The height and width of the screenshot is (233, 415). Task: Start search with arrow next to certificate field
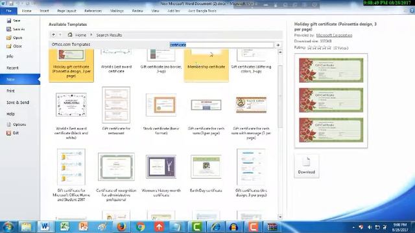tap(278, 45)
